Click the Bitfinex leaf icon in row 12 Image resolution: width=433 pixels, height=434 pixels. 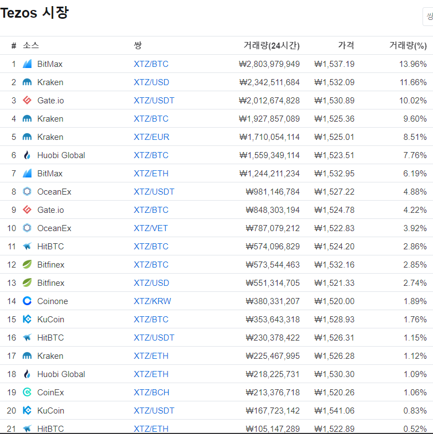pos(27,265)
